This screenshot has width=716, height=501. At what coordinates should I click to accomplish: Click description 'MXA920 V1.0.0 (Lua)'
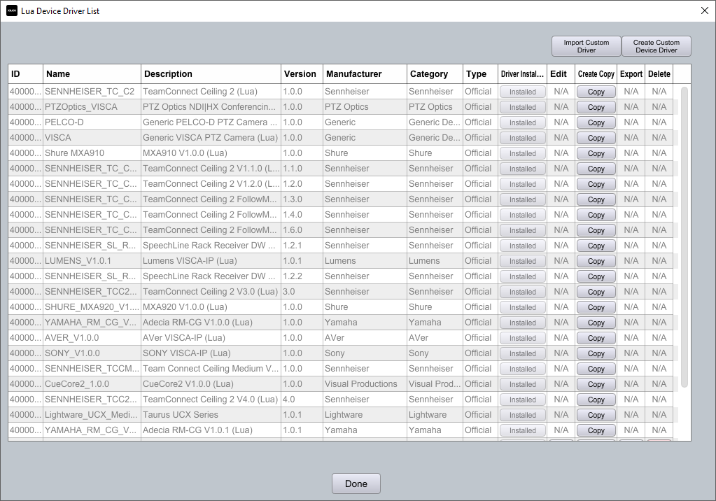(211, 307)
